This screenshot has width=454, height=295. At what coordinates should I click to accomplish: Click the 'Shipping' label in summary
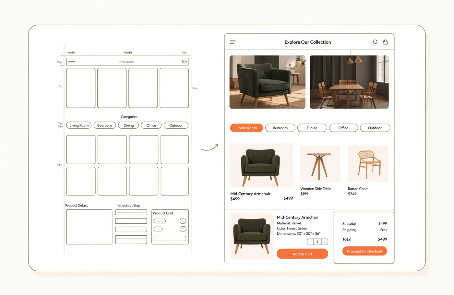pyautogui.click(x=349, y=230)
